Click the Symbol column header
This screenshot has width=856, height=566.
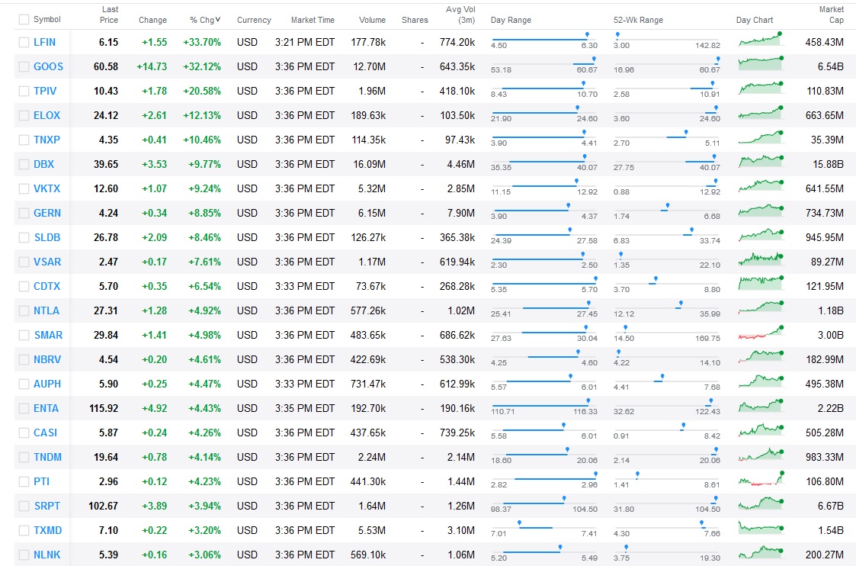pyautogui.click(x=47, y=19)
